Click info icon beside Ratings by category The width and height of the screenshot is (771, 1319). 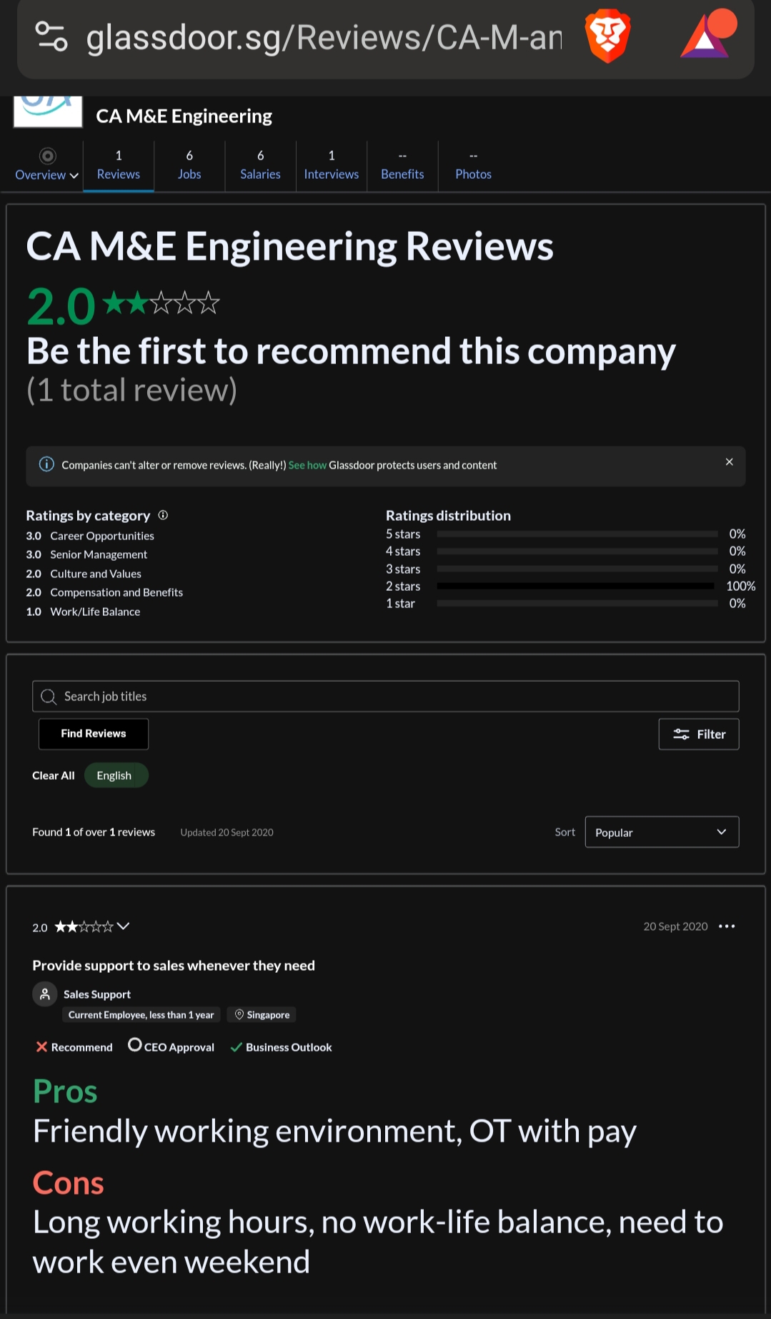coord(163,515)
